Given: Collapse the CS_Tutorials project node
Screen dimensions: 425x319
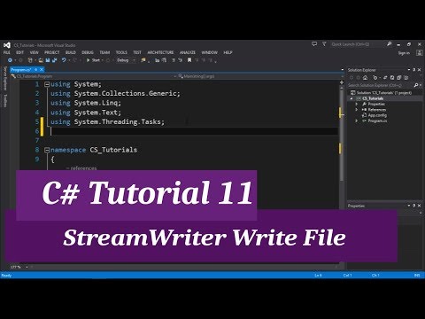Looking at the screenshot, I should pos(352,98).
